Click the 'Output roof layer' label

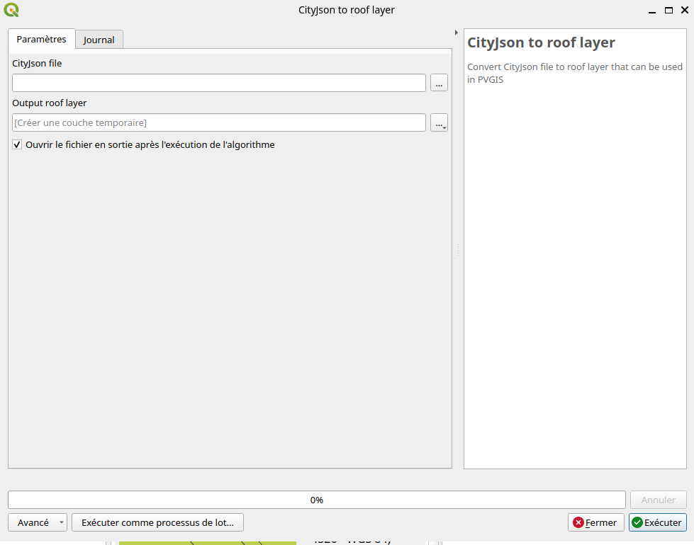50,103
